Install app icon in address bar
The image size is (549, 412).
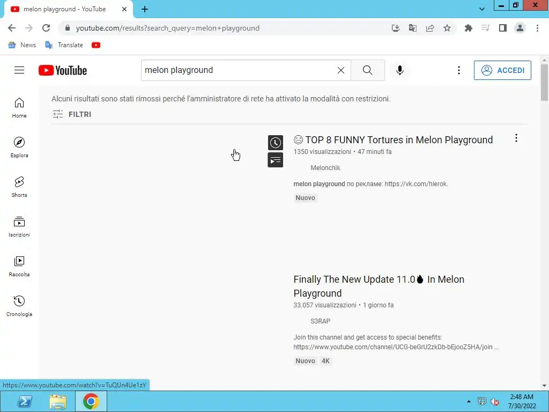point(396,28)
